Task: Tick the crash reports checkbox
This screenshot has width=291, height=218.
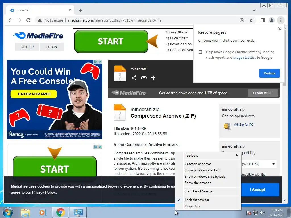Action: 200,52
